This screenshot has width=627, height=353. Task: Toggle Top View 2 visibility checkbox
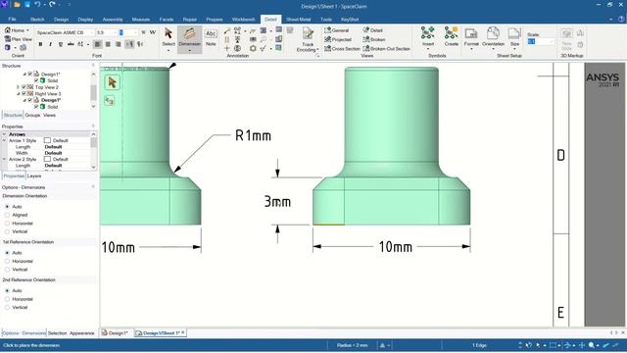(24, 87)
